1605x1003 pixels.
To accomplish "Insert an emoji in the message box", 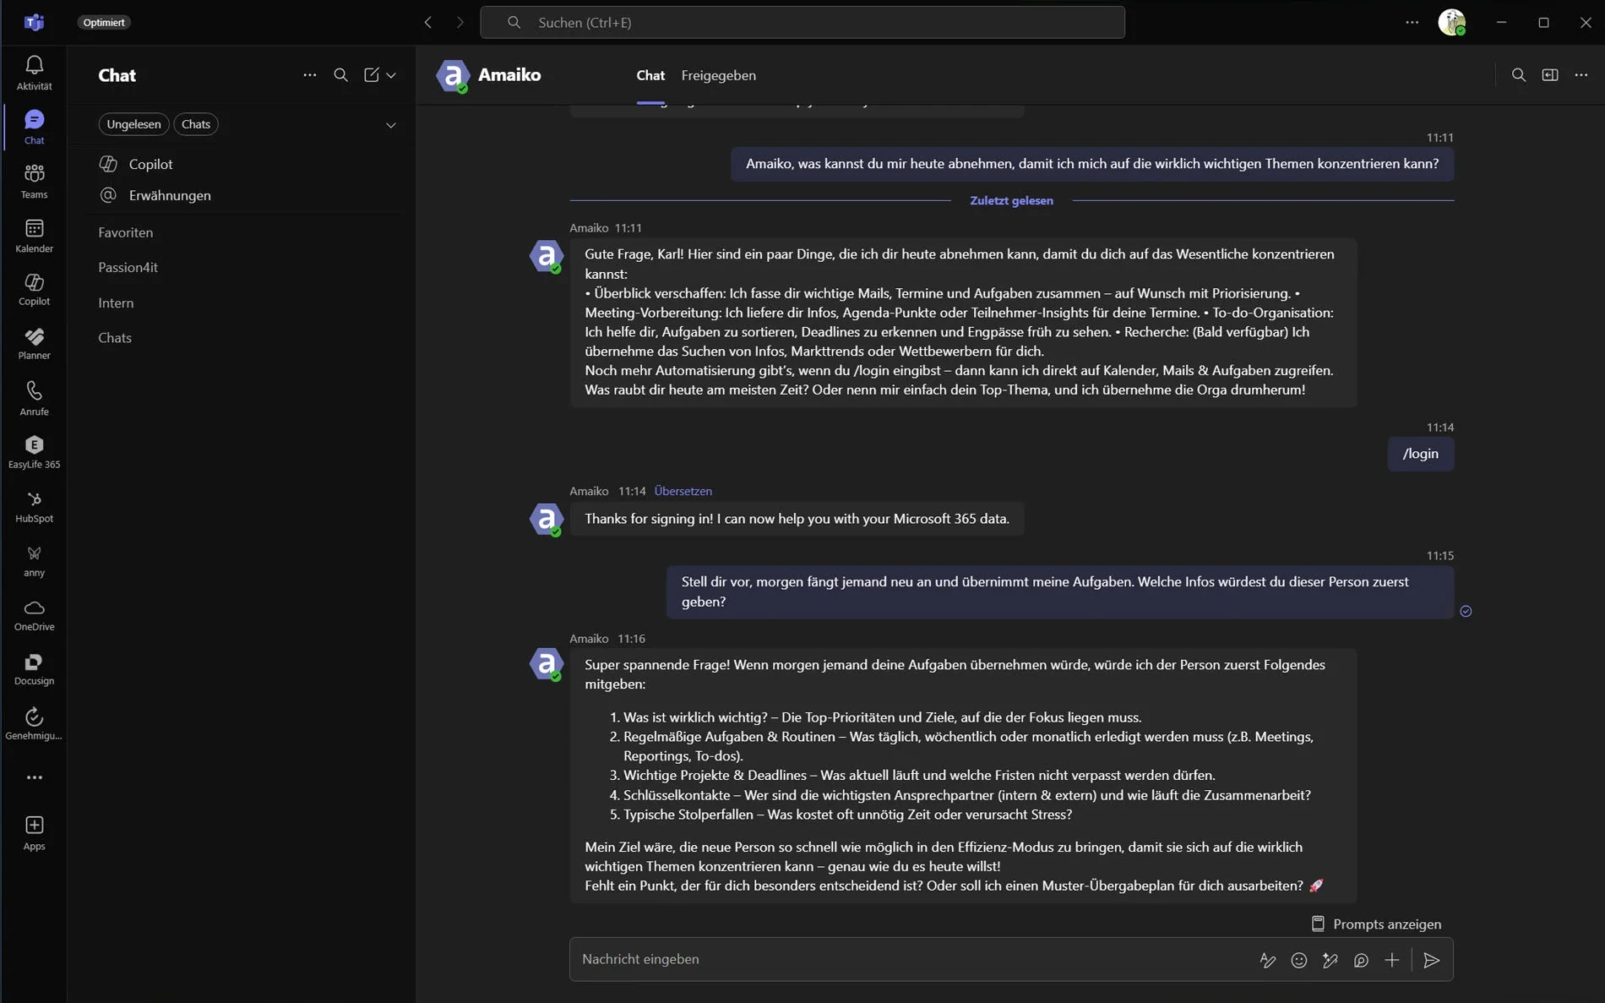I will tap(1299, 960).
